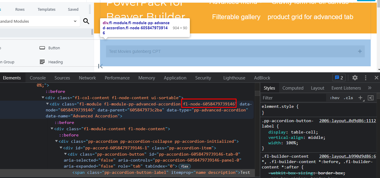Close the DevTools panel
This screenshot has width=380, height=178.
tap(376, 78)
